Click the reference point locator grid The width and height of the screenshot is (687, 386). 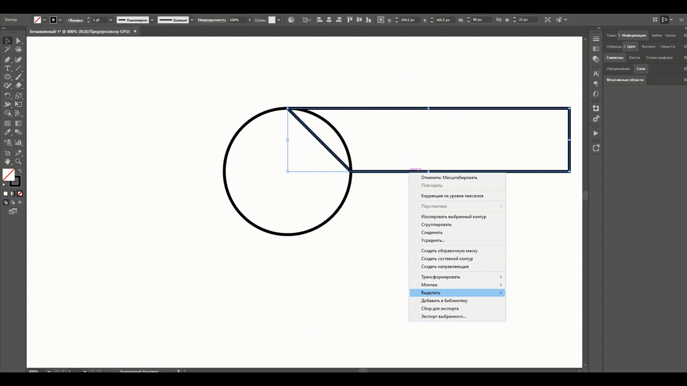click(x=381, y=19)
